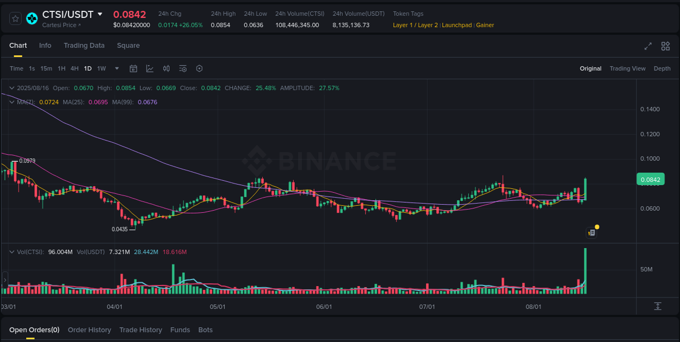Viewport: 680px width, 342px height.
Task: Open the Launchpad token tag
Action: (456, 25)
